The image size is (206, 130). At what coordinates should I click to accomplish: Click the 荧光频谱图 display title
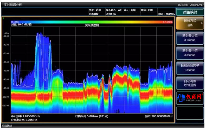[92, 25]
